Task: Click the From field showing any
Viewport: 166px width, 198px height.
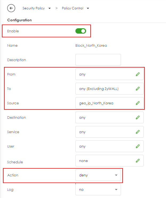Action: coord(105,74)
